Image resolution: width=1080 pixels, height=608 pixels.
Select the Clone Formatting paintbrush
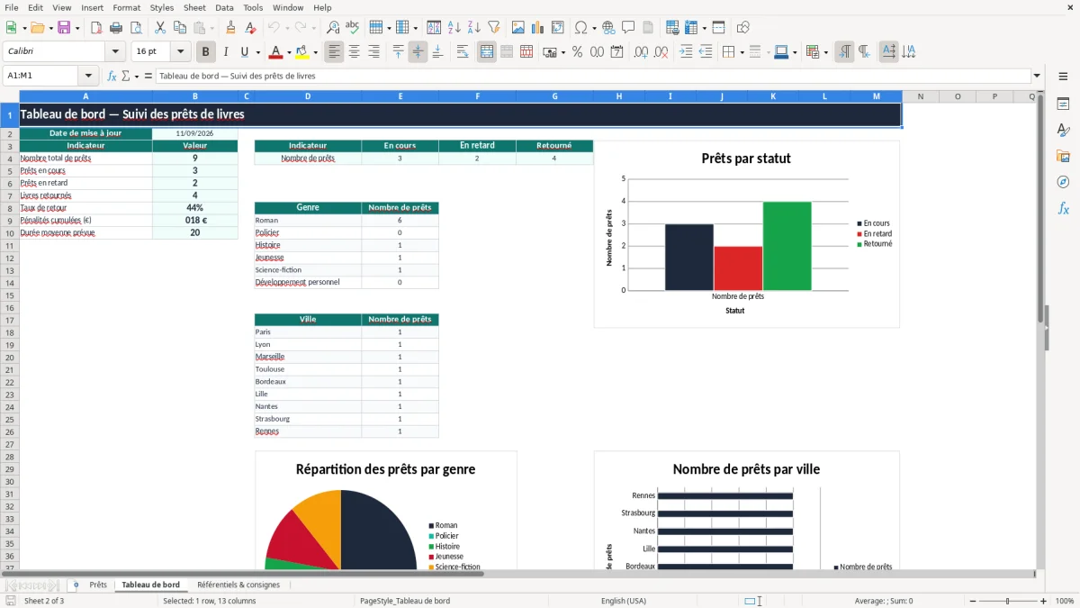(x=231, y=28)
